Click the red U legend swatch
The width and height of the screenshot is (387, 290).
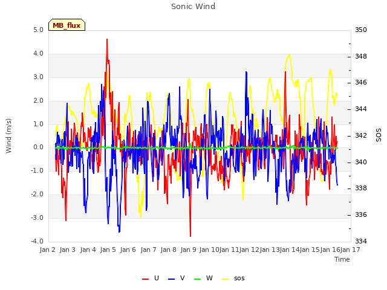(145, 279)
